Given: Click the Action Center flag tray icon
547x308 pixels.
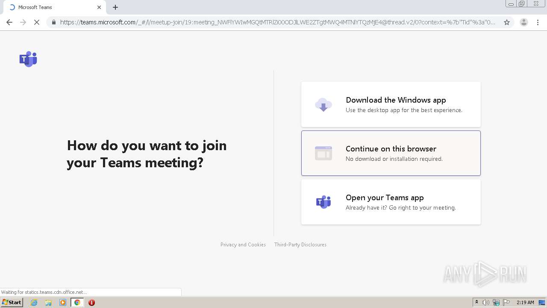Looking at the screenshot, I should coord(506,302).
